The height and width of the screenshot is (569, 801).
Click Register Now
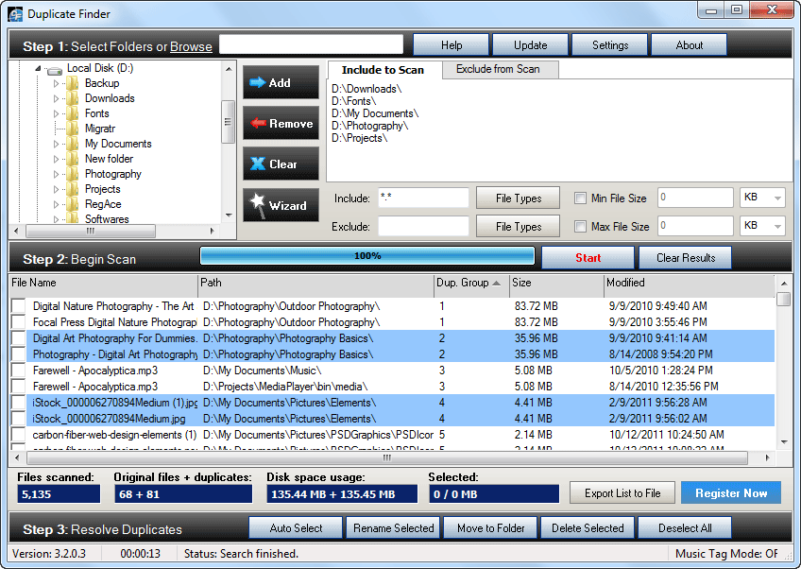731,492
